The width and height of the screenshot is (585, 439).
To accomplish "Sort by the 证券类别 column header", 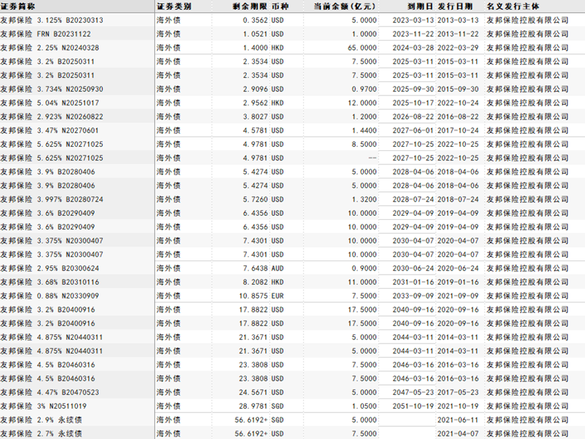I will pyautogui.click(x=174, y=6).
